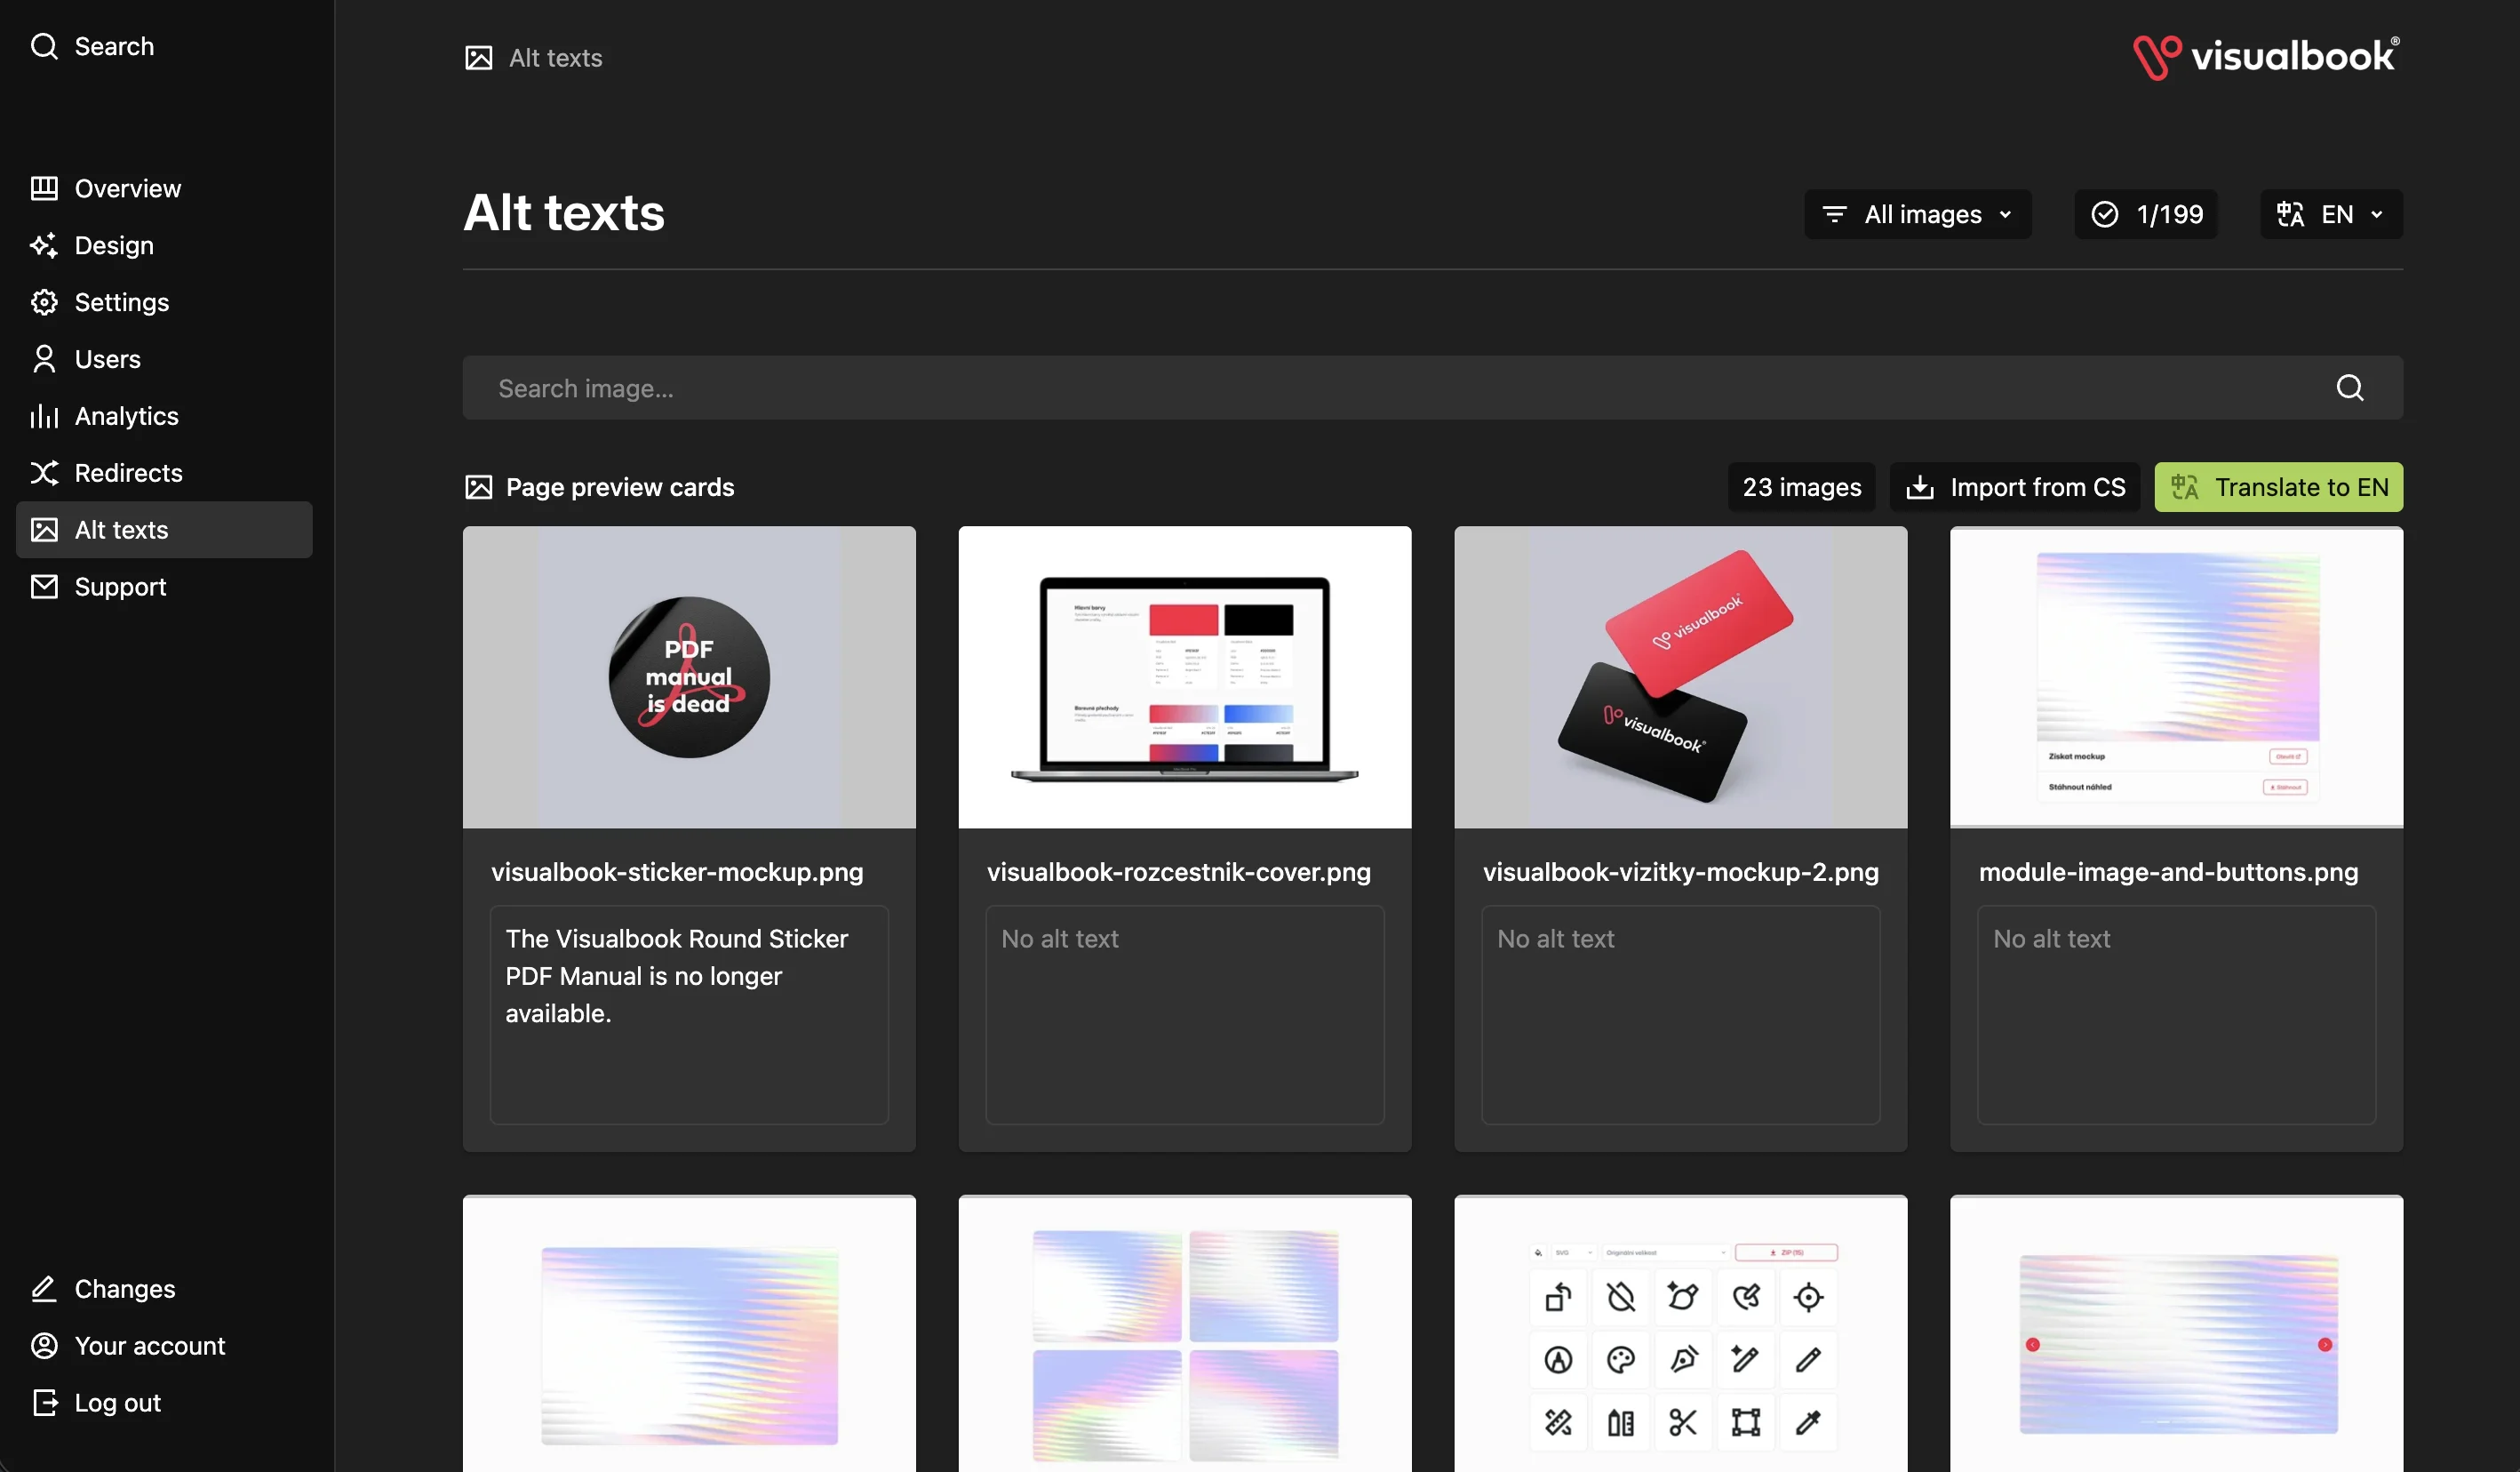The width and height of the screenshot is (2520, 1472).
Task: Open the gradient carousel thumbnail with red arrow dots
Action: 2176,1334
